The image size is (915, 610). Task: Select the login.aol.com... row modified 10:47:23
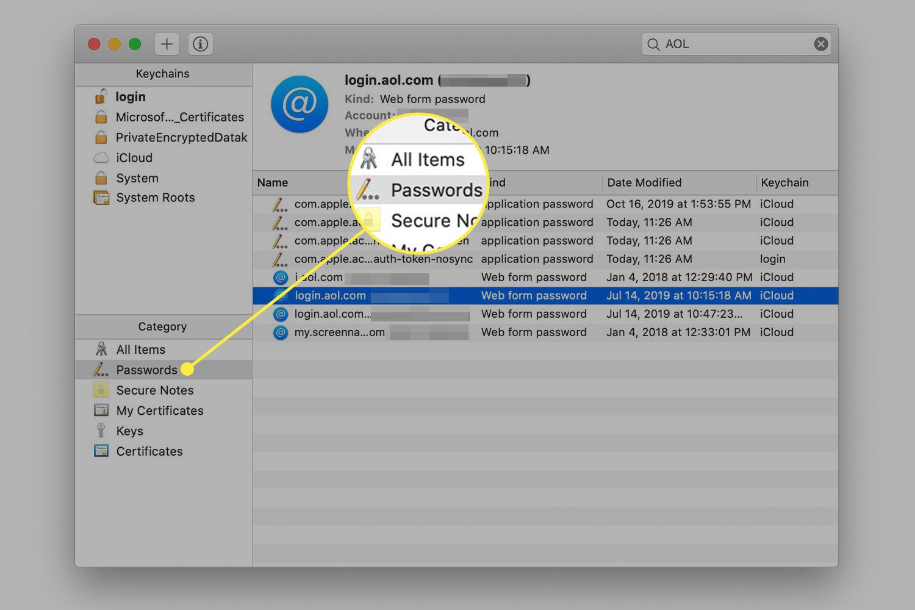[545, 314]
